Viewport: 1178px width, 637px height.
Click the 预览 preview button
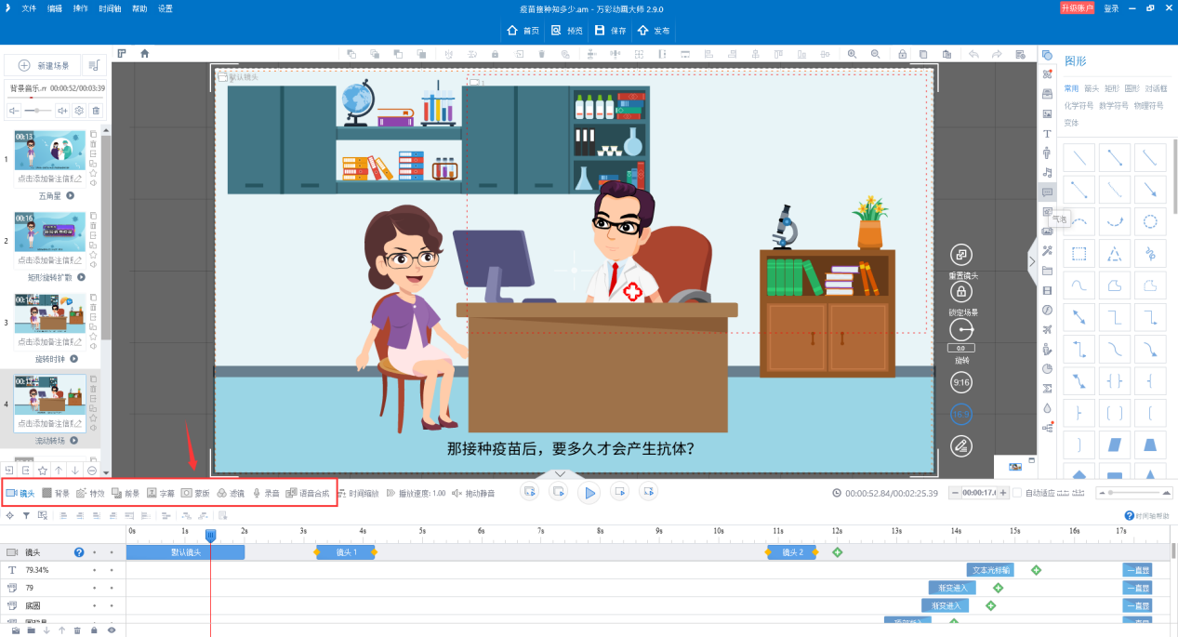coord(568,31)
